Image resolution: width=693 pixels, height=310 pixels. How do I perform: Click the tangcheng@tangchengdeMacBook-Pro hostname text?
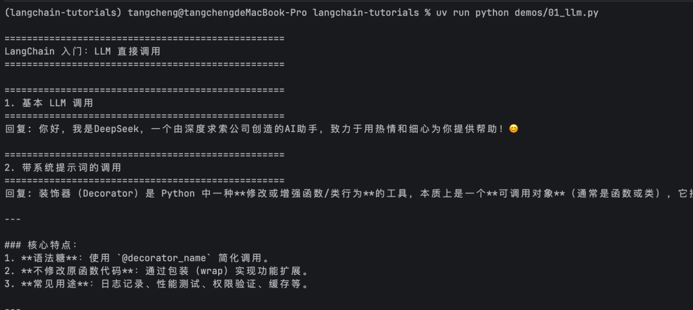[x=217, y=13]
